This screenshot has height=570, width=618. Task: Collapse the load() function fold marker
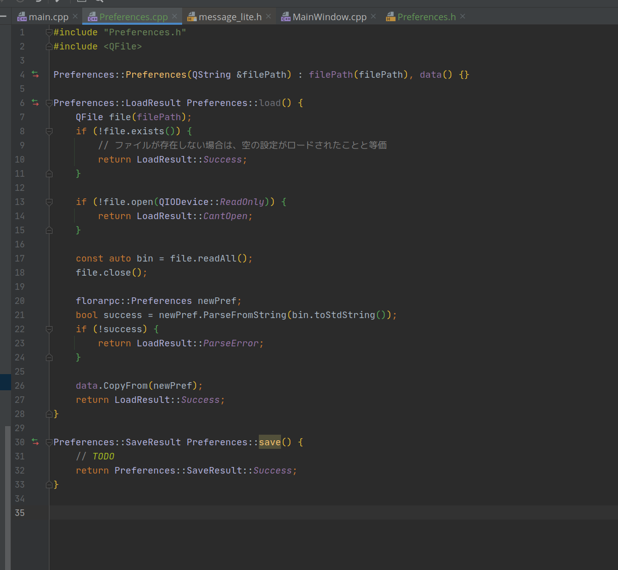tap(49, 103)
